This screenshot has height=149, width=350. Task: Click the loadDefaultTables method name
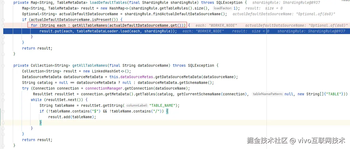tap(108, 2)
